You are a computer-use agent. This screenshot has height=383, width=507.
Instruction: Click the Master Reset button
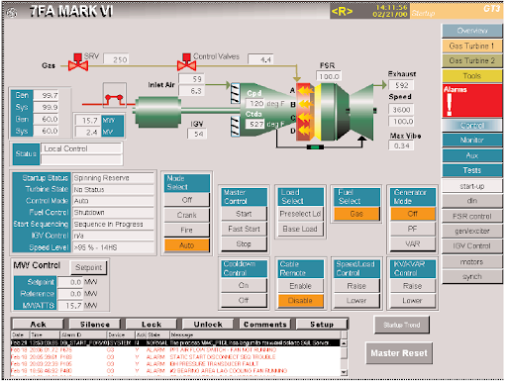pos(399,353)
